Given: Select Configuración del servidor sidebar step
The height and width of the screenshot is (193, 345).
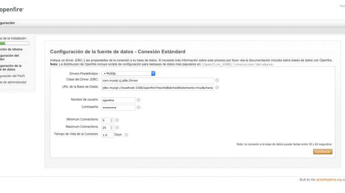Looking at the screenshot, I should tap(10, 57).
